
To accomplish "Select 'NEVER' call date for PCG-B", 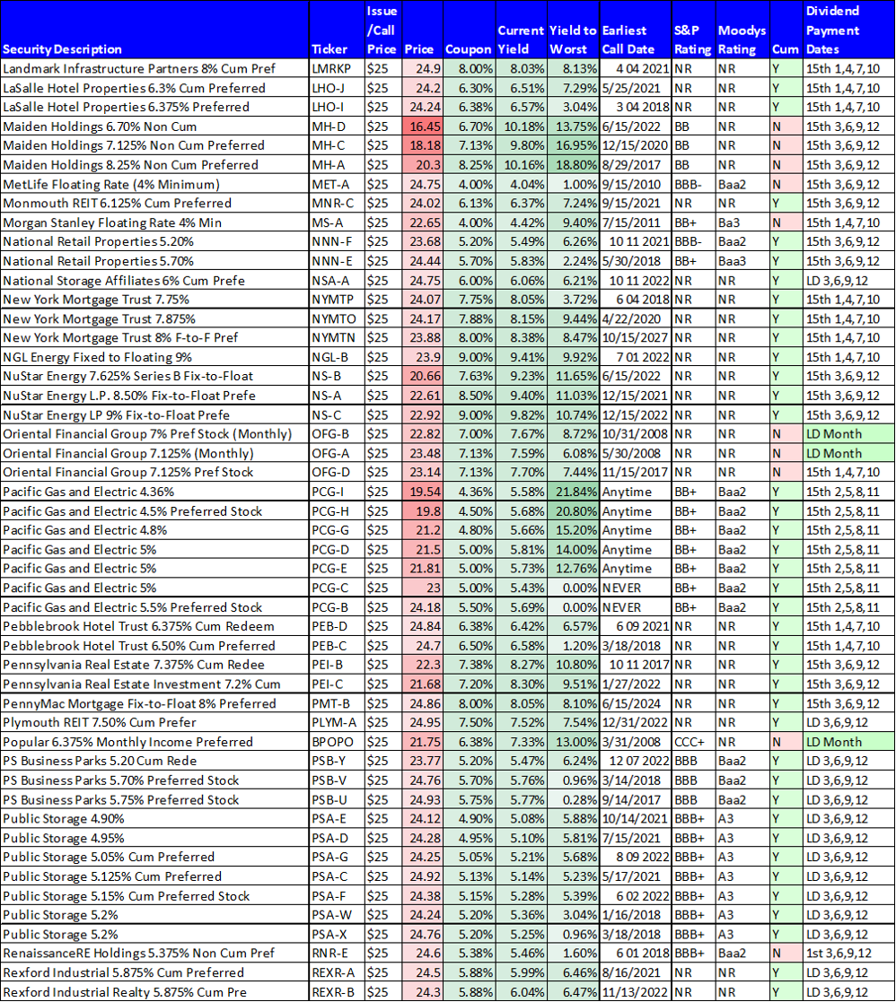I will pyautogui.click(x=635, y=607).
